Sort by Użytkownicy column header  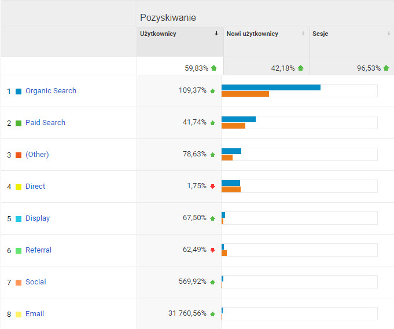(x=158, y=34)
